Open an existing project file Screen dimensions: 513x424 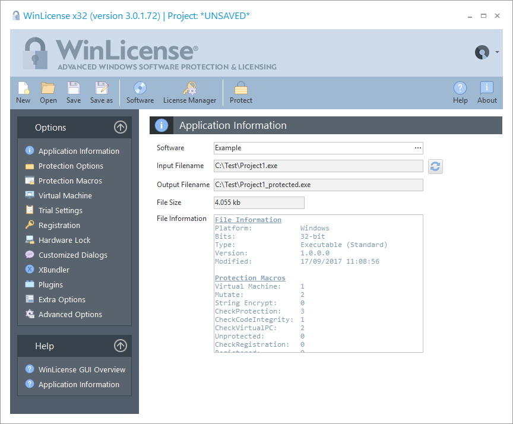tap(48, 92)
